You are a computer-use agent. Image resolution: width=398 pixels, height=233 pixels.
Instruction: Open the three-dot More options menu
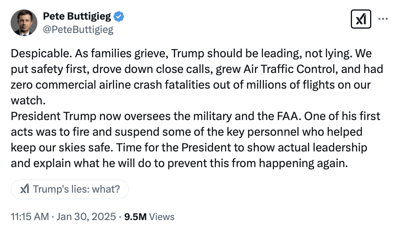(383, 19)
